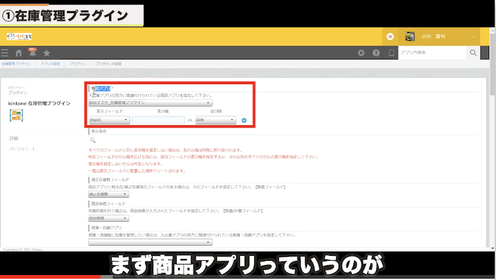Expand the user account menu chevron

pyautogui.click(x=473, y=37)
